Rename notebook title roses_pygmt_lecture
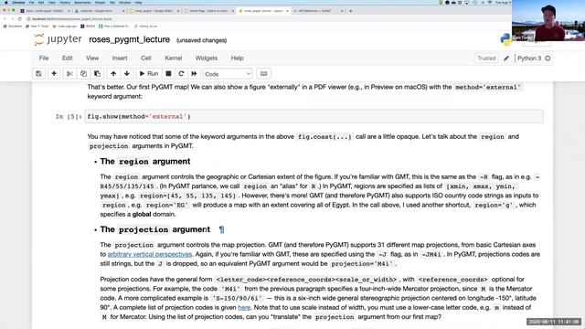The image size is (585, 329). 129,39
